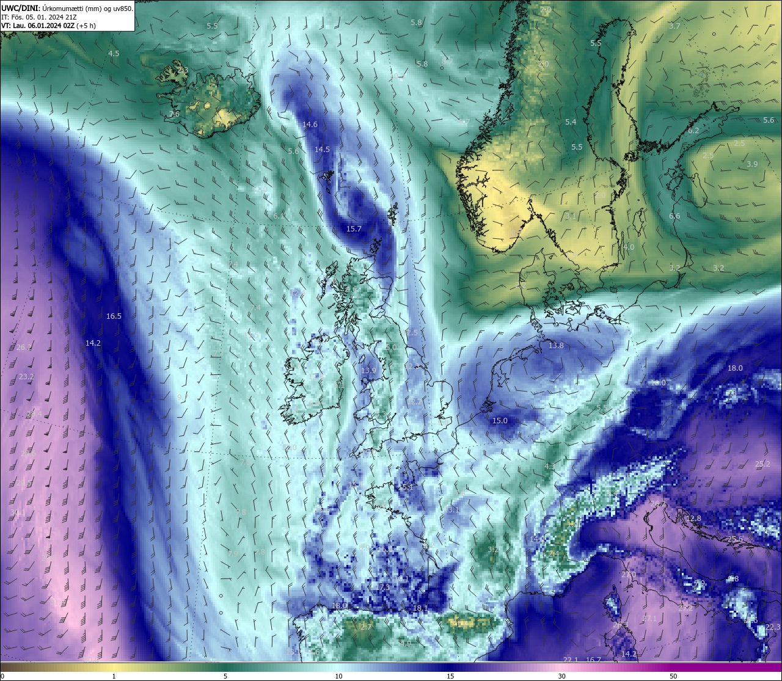Image resolution: width=782 pixels, height=681 pixels.
Task: Click the 'VT: Lau. 06.01.2024 02Z (+5 h)' line
Action: point(48,26)
